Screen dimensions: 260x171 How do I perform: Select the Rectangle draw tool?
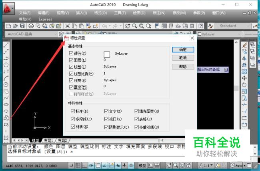6,72
